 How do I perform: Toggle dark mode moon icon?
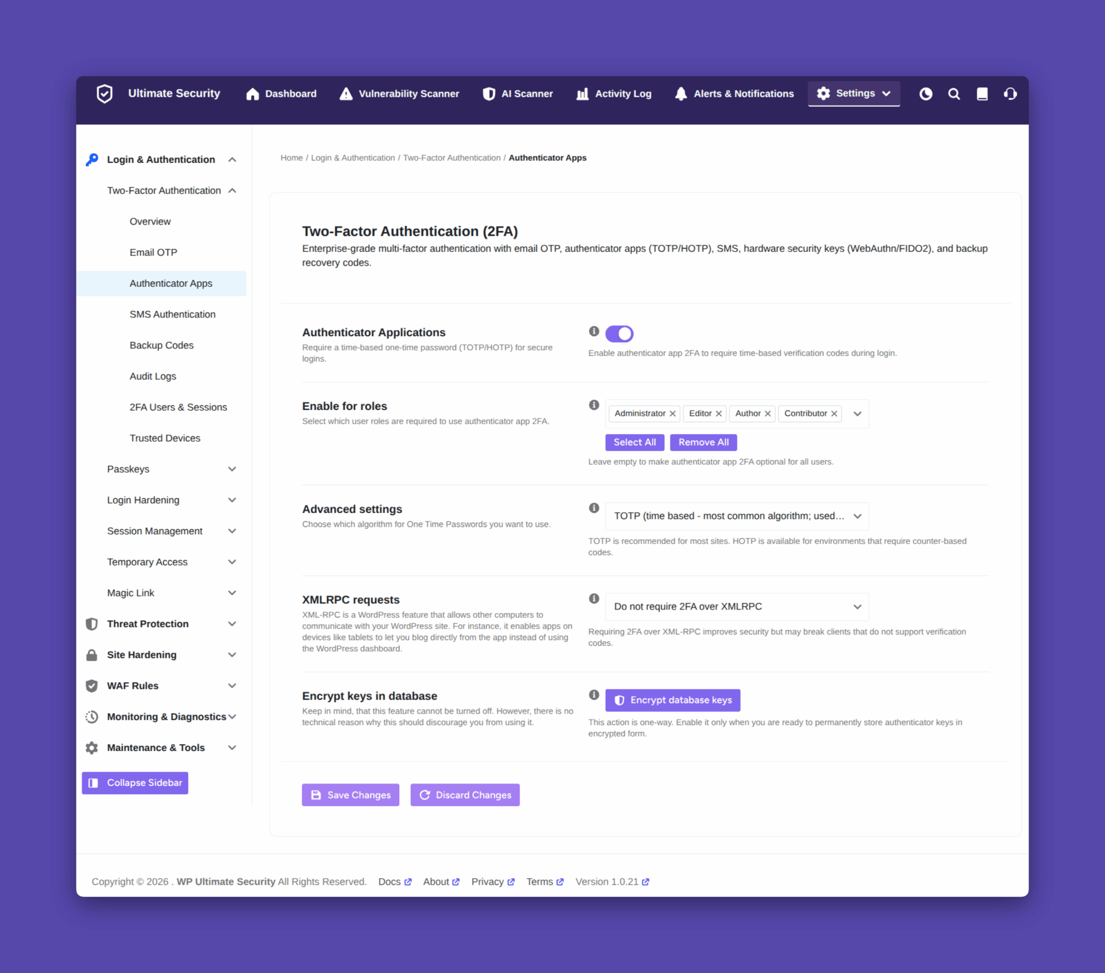[x=925, y=94]
